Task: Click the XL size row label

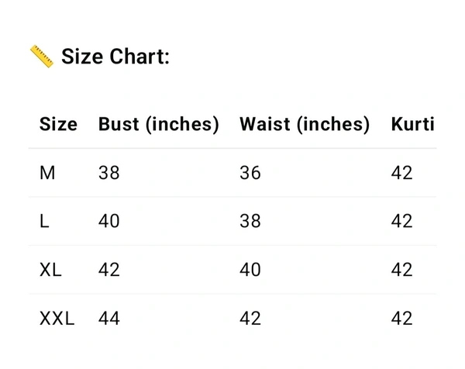Action: [50, 270]
